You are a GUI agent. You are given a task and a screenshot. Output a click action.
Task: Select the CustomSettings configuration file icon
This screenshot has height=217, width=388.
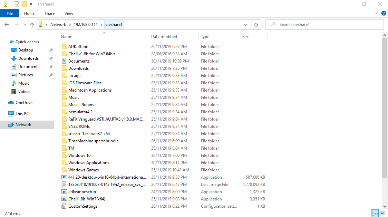[x=64, y=206]
